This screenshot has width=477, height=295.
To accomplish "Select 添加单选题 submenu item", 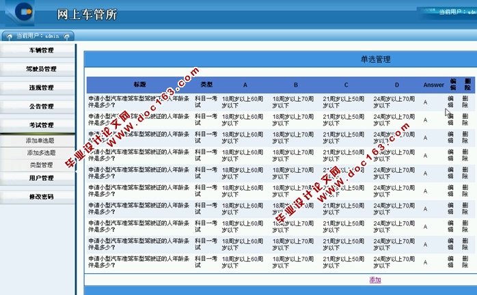I will coord(40,141).
